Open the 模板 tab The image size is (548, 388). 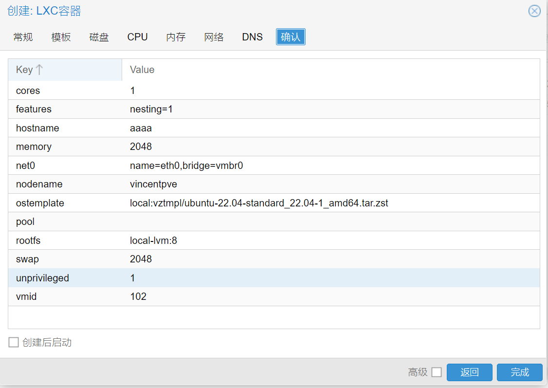[x=61, y=37]
